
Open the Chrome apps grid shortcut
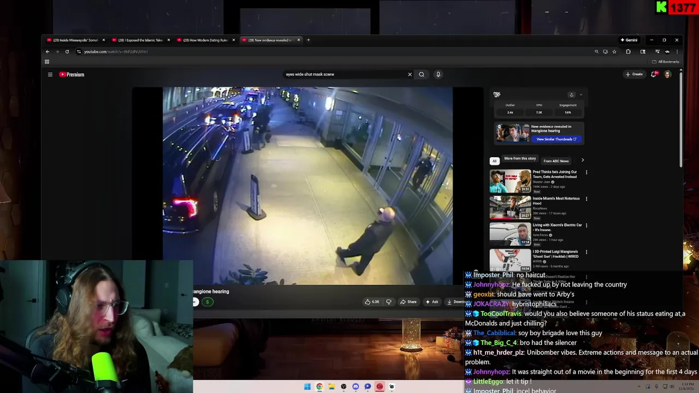47,62
